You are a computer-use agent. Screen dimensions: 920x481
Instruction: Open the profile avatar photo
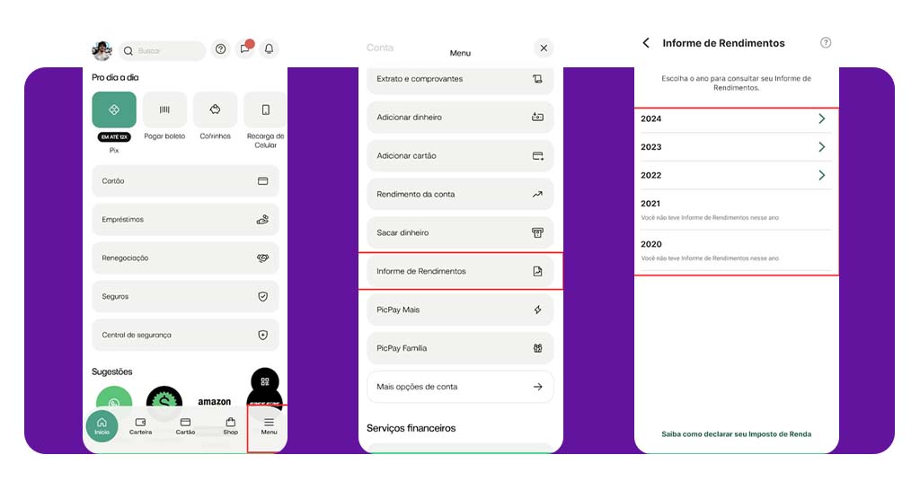(102, 50)
